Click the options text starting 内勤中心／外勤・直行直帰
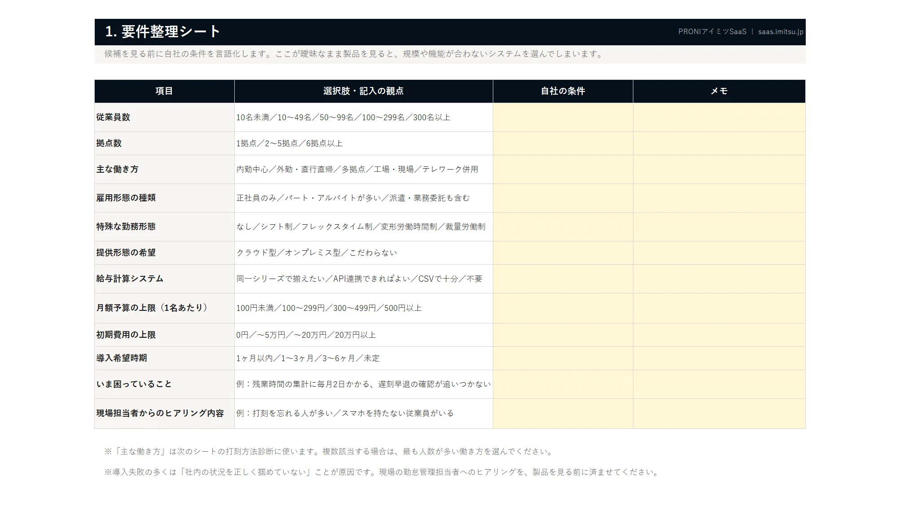Screen dimensions: 900x506 point(357,170)
